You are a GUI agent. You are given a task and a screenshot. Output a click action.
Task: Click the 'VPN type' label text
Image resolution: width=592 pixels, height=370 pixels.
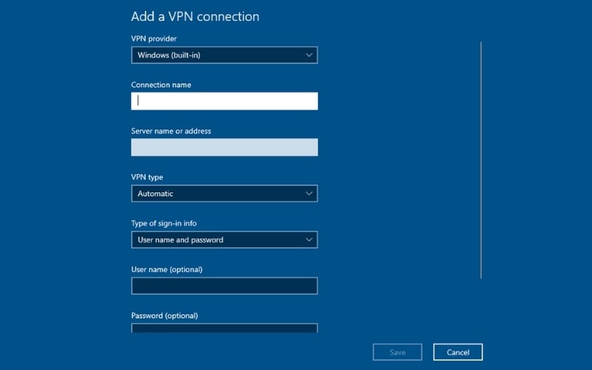[147, 178]
